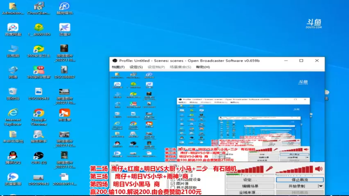
Task: Mute the desktop speaker icon in OBS
Action: click(x=319, y=169)
